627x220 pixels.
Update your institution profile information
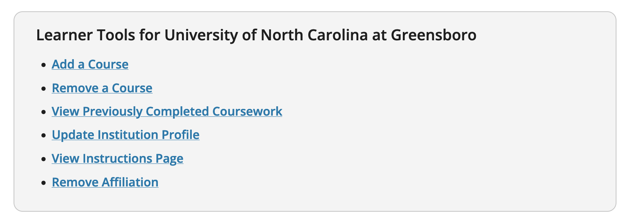[x=125, y=135]
